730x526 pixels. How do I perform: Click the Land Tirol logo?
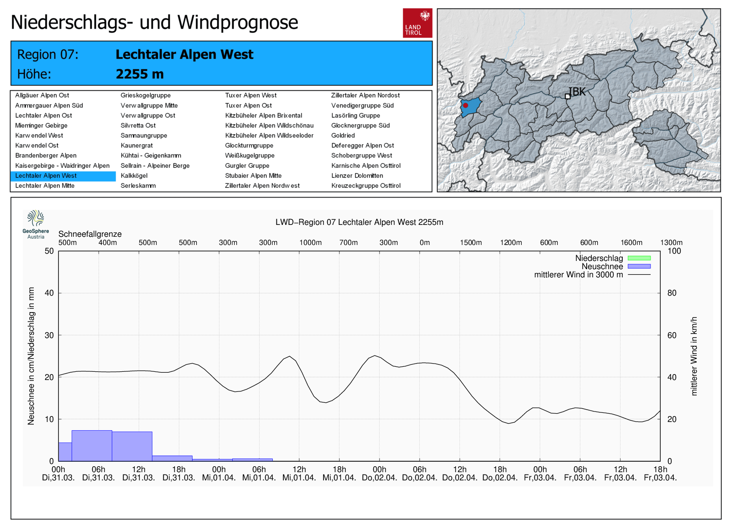click(417, 23)
